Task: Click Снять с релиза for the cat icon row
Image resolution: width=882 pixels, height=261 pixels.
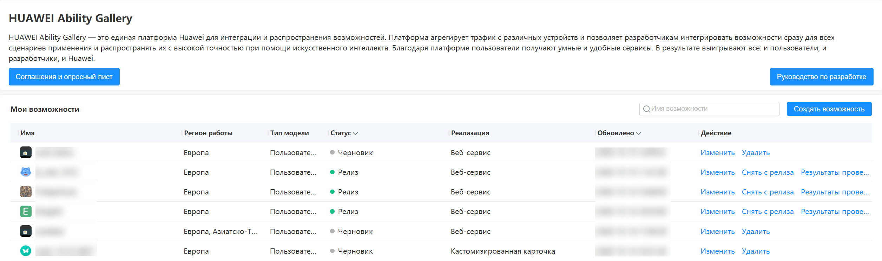Action: [x=768, y=172]
